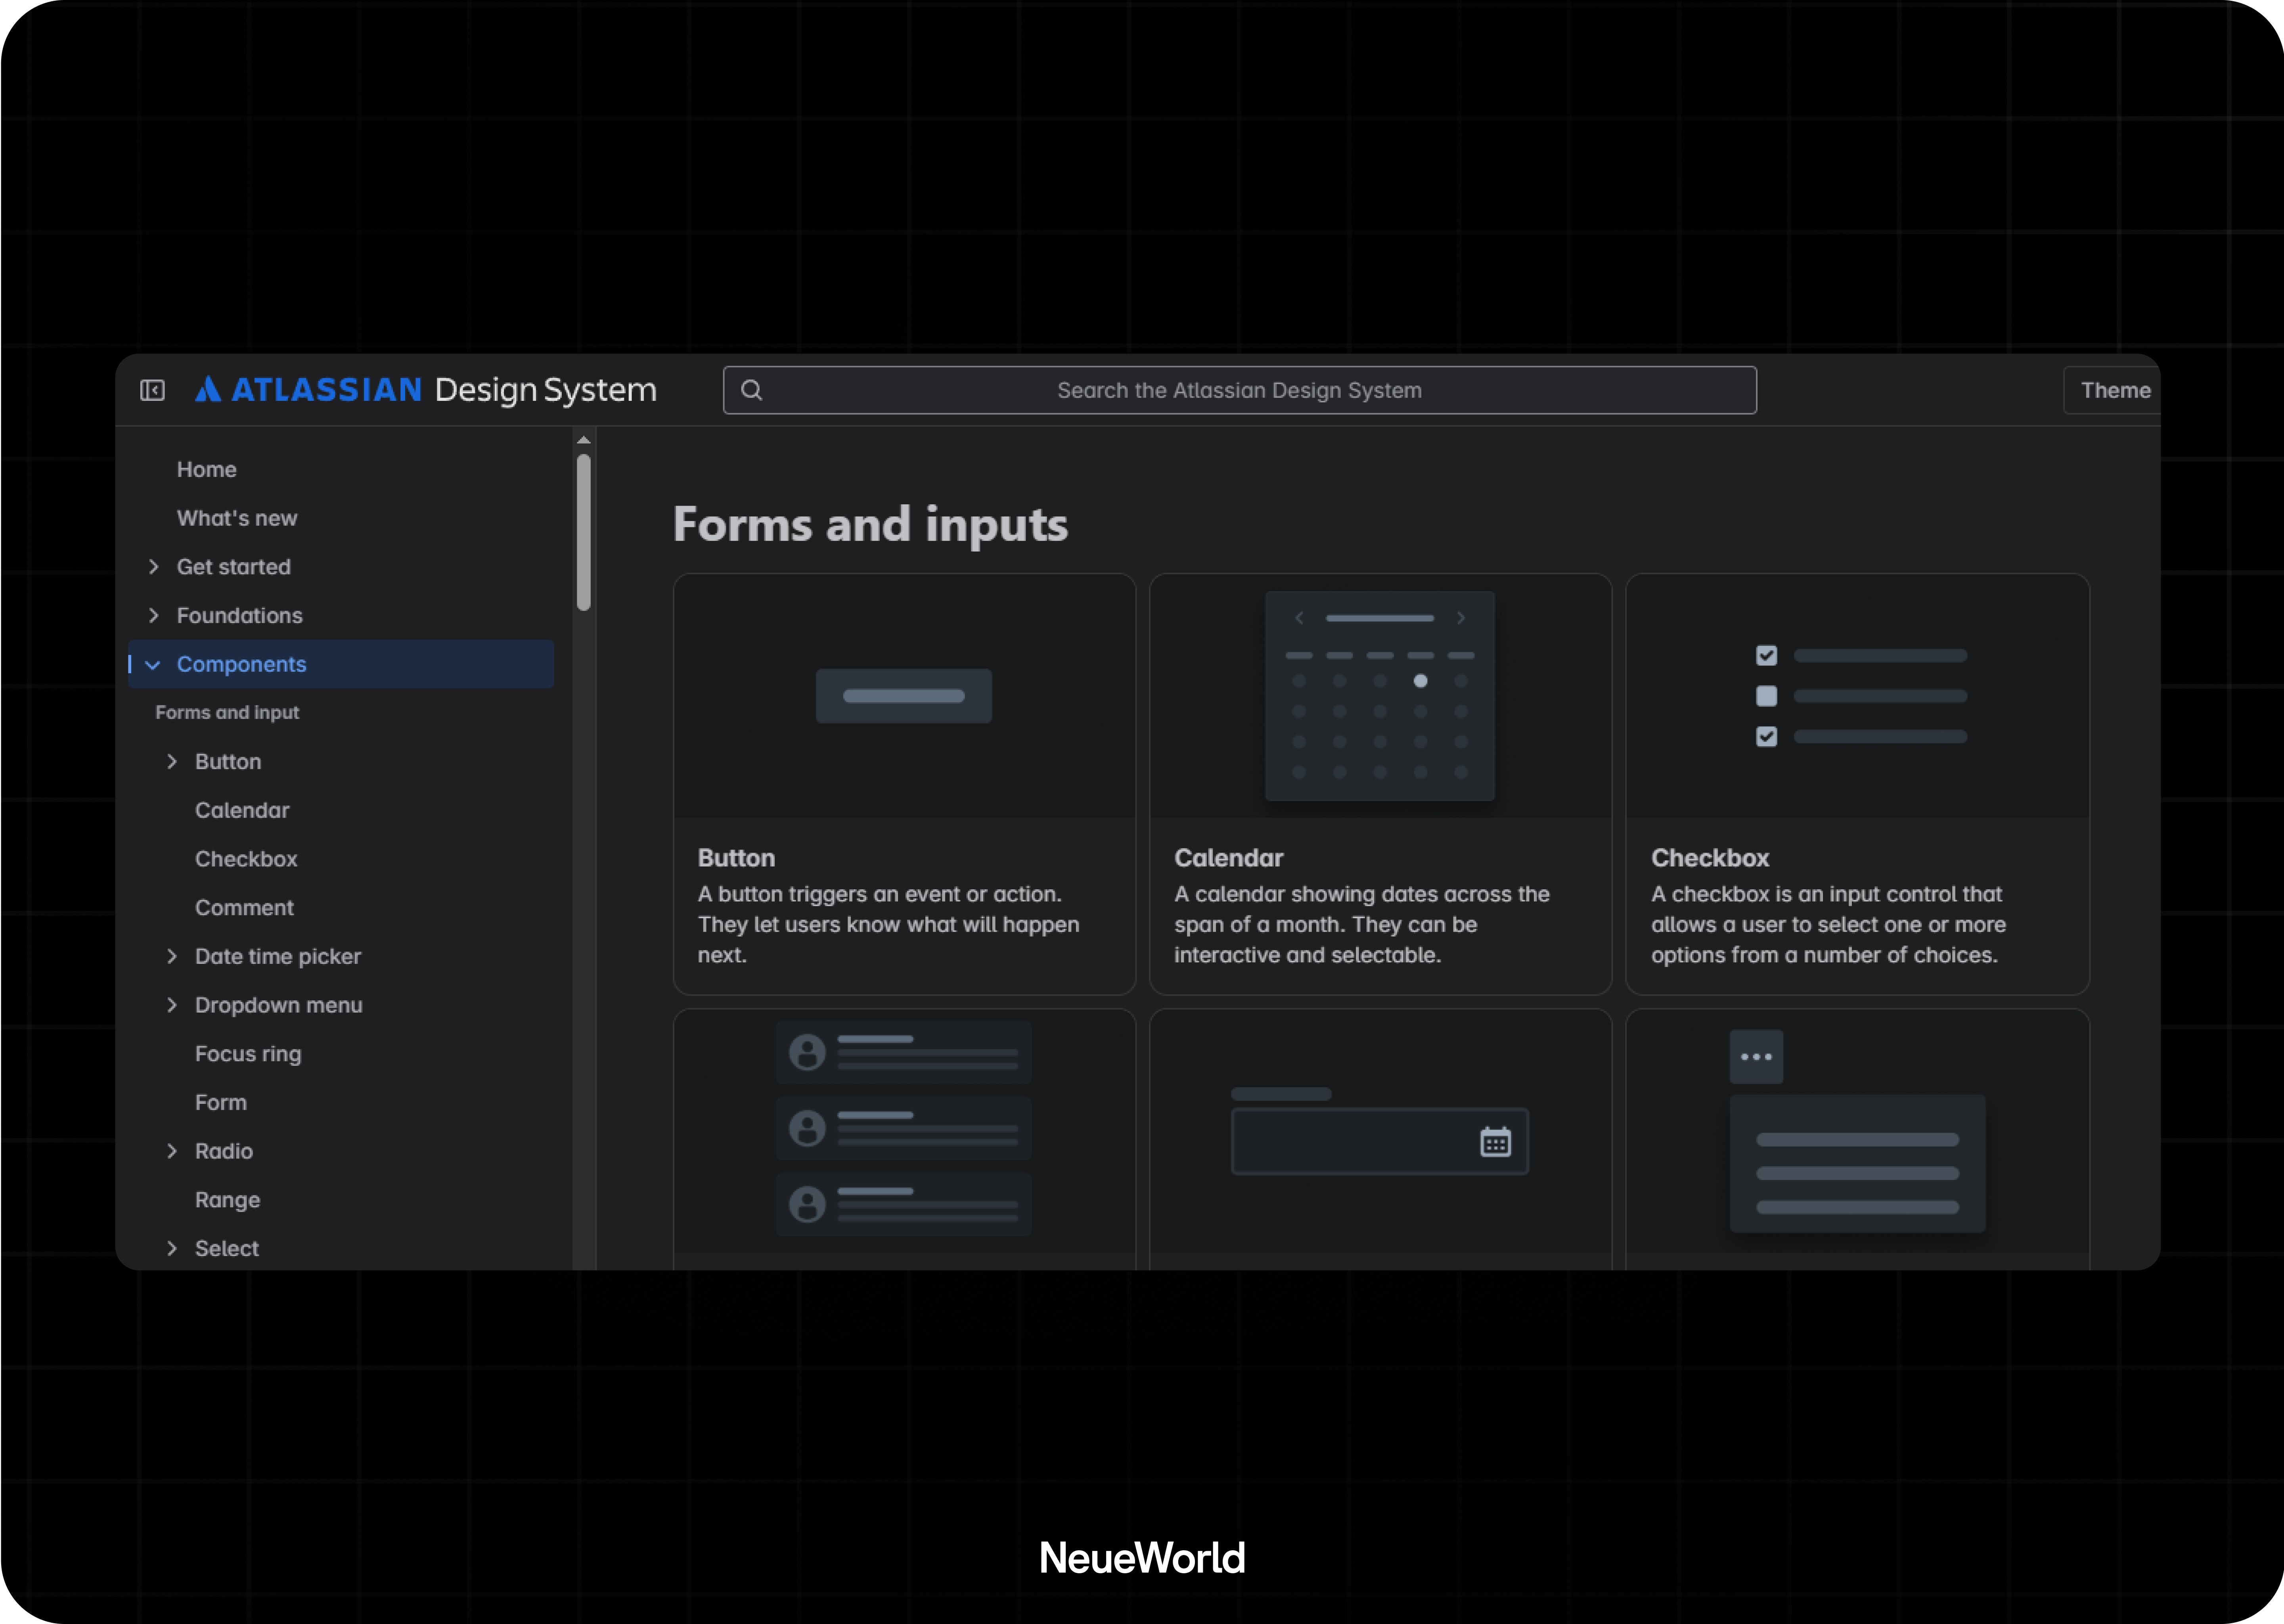Click the Calendar card title

(1229, 858)
